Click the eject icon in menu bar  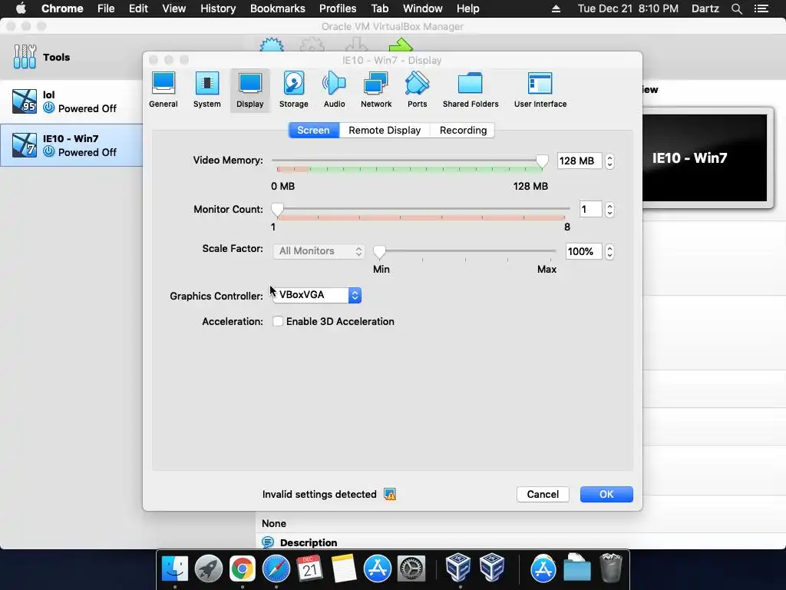[x=556, y=8]
